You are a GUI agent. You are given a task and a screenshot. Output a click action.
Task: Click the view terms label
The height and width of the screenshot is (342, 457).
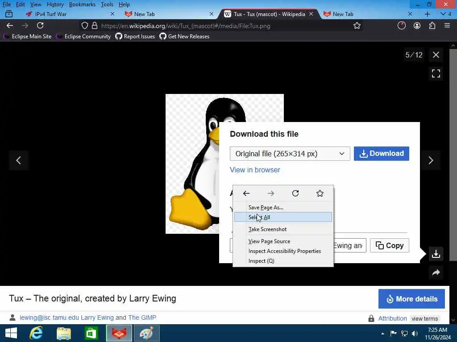coord(425,319)
